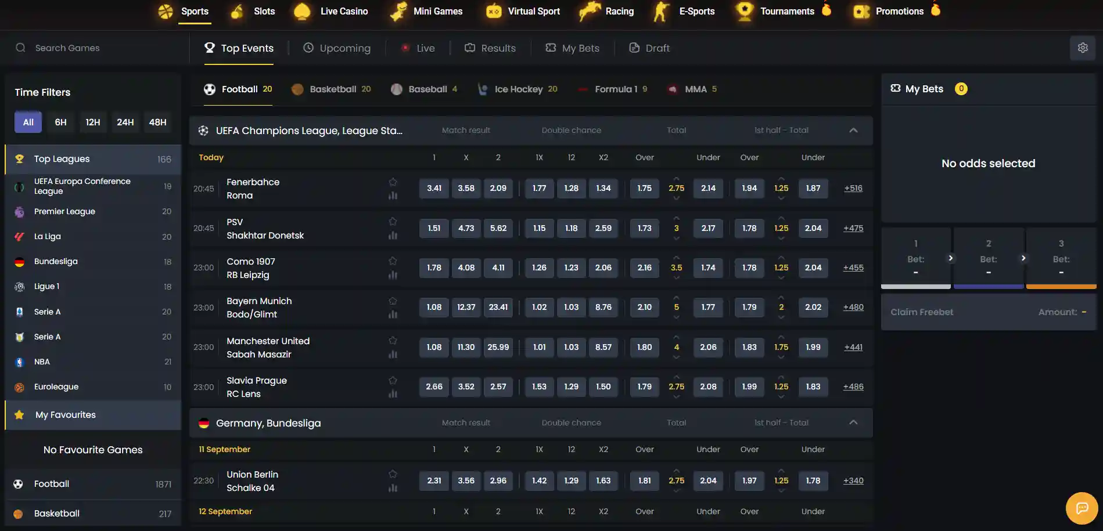
Task: Open Live Casino from top menu
Action: tap(331, 12)
